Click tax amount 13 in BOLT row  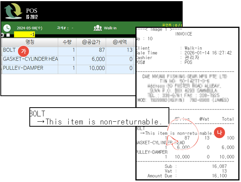[130, 50]
